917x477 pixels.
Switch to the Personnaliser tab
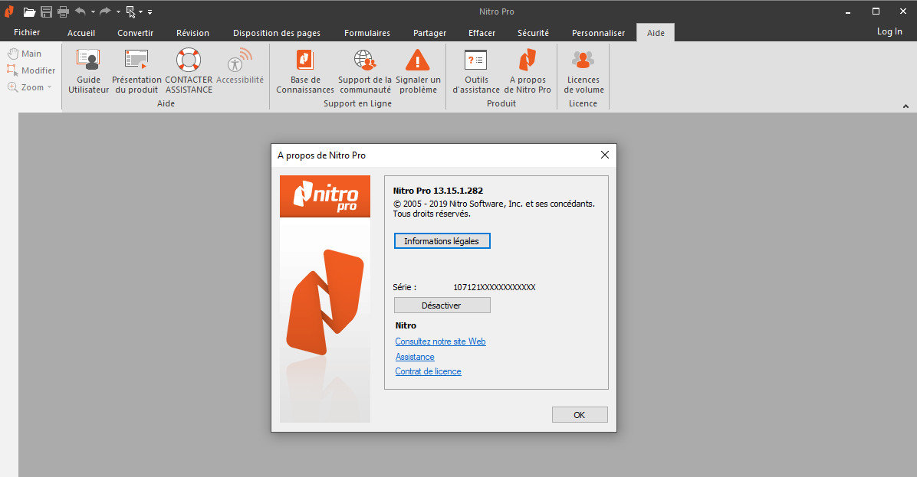tap(598, 33)
